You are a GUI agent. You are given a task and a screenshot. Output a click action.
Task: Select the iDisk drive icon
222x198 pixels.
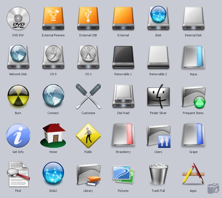pos(158,18)
